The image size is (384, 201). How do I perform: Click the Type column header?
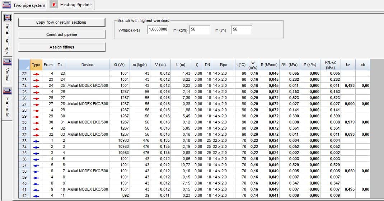click(36, 65)
